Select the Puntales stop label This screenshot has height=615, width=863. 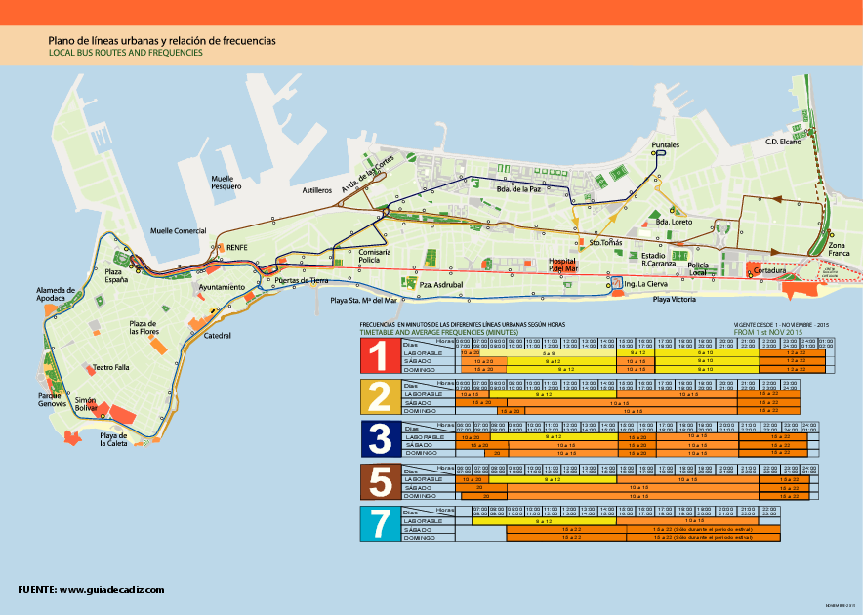pyautogui.click(x=665, y=144)
